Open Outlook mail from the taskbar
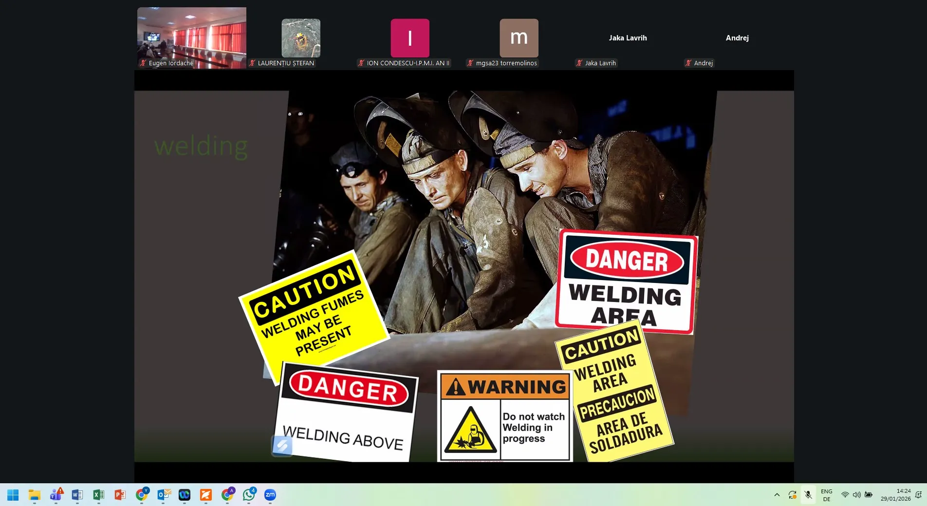 coord(164,495)
